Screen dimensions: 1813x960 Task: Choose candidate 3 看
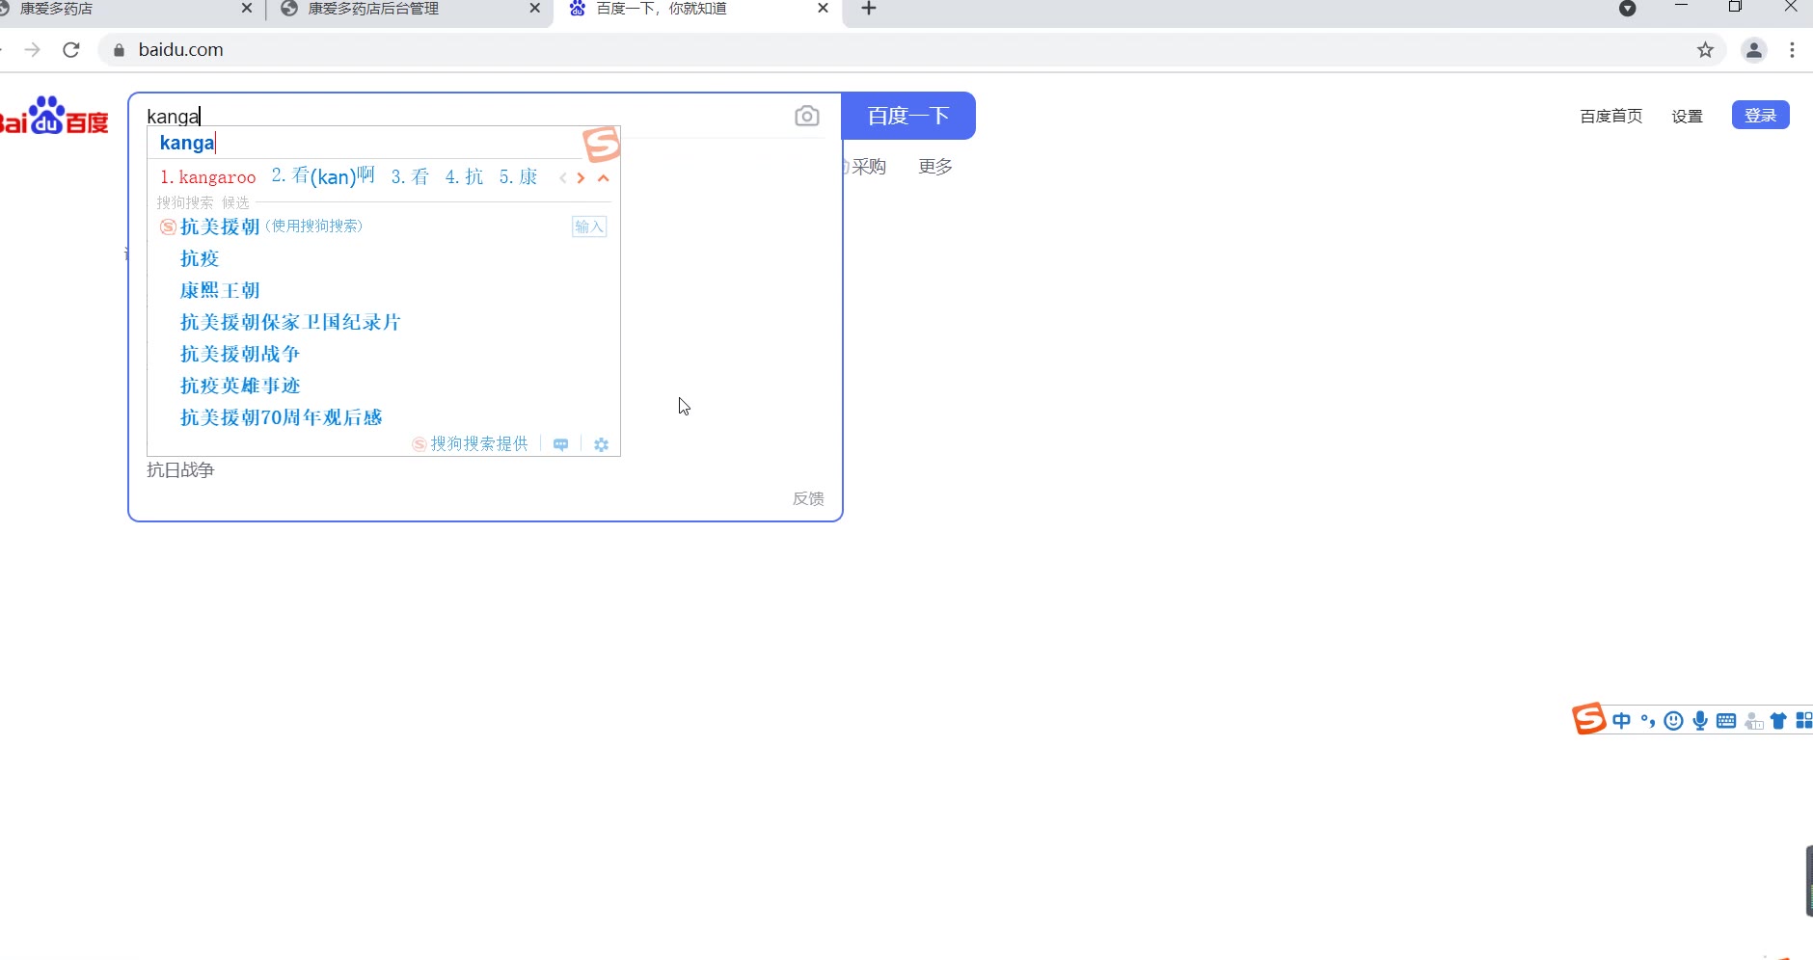pos(410,177)
